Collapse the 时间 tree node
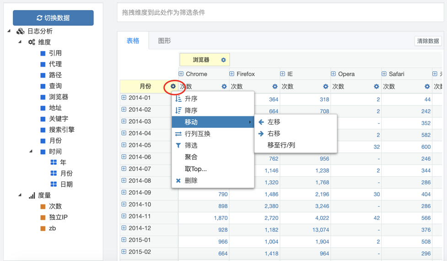 click(x=31, y=151)
